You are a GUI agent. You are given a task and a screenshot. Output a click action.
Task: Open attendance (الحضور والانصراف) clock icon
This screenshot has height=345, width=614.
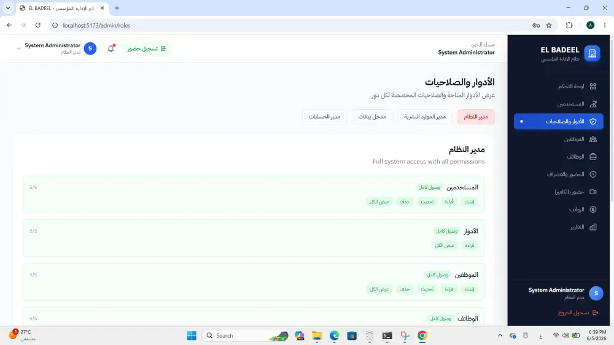tap(593, 174)
